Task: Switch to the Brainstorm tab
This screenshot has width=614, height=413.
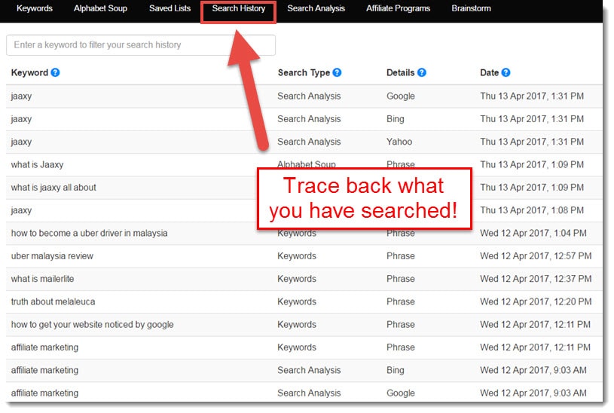Action: pyautogui.click(x=471, y=8)
